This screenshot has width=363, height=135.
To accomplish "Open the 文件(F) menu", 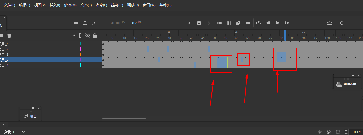I will (x=10, y=5).
